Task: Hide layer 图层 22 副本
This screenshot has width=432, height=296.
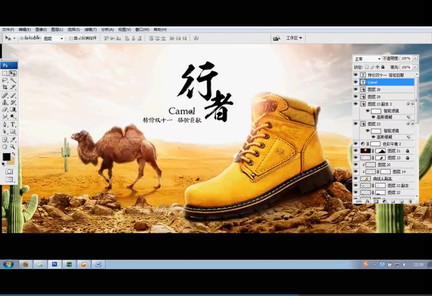Action: click(356, 185)
